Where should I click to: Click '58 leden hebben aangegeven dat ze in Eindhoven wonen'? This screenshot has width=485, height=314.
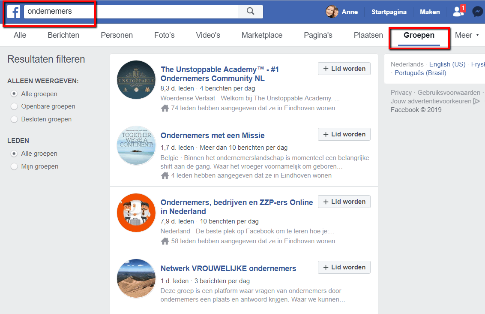(253, 241)
